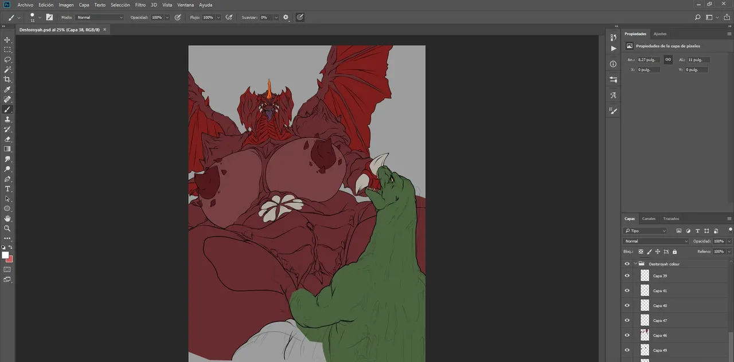Collapse the Destoroyah colour group

(635, 264)
